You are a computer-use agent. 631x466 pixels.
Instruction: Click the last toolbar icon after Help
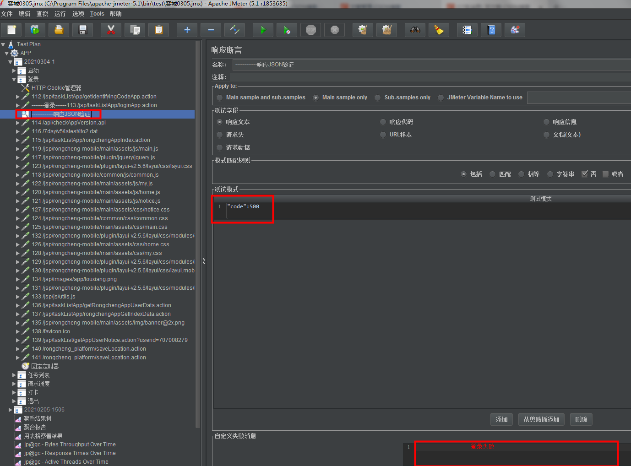coord(515,30)
